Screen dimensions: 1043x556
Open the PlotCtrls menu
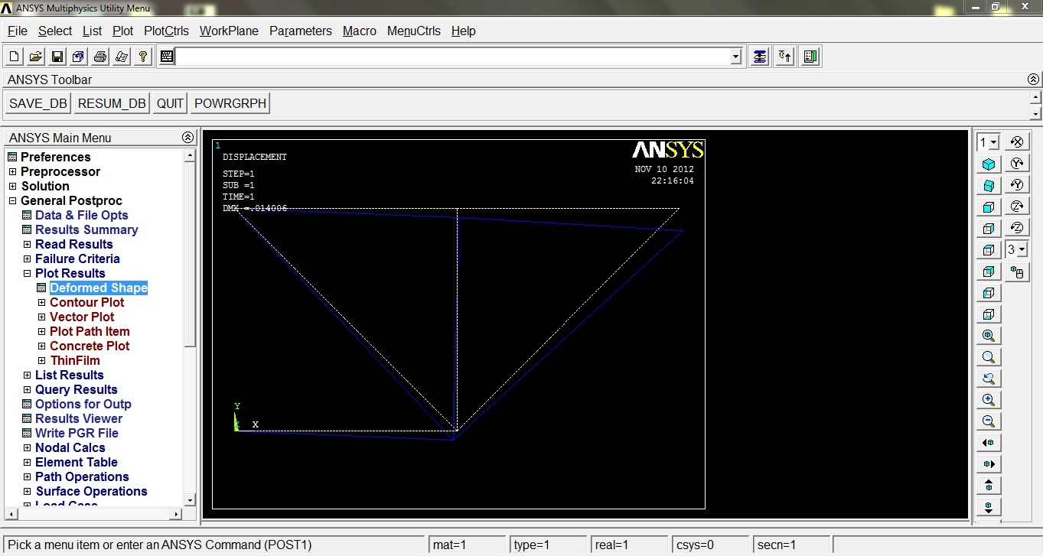(x=166, y=31)
